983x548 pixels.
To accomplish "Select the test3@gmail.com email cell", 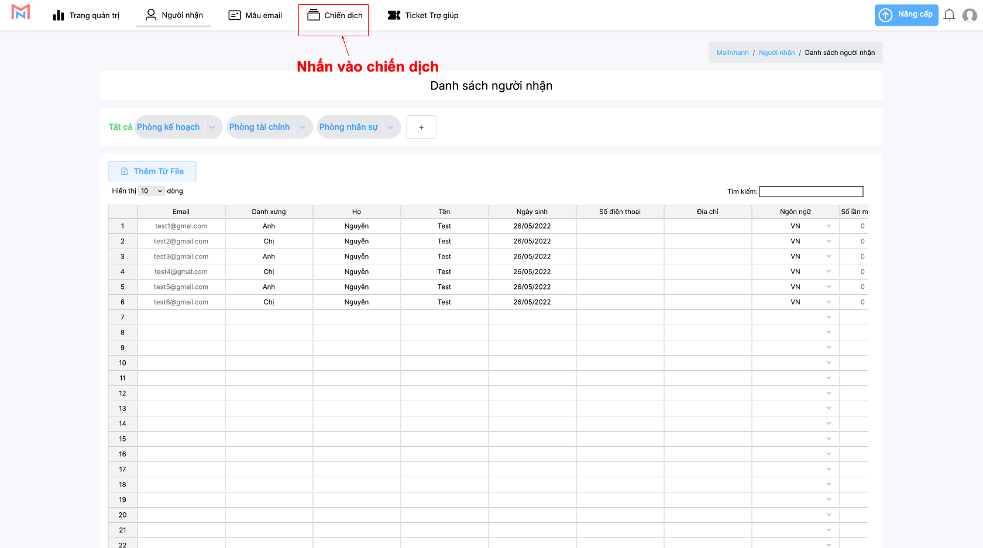I will pos(181,257).
